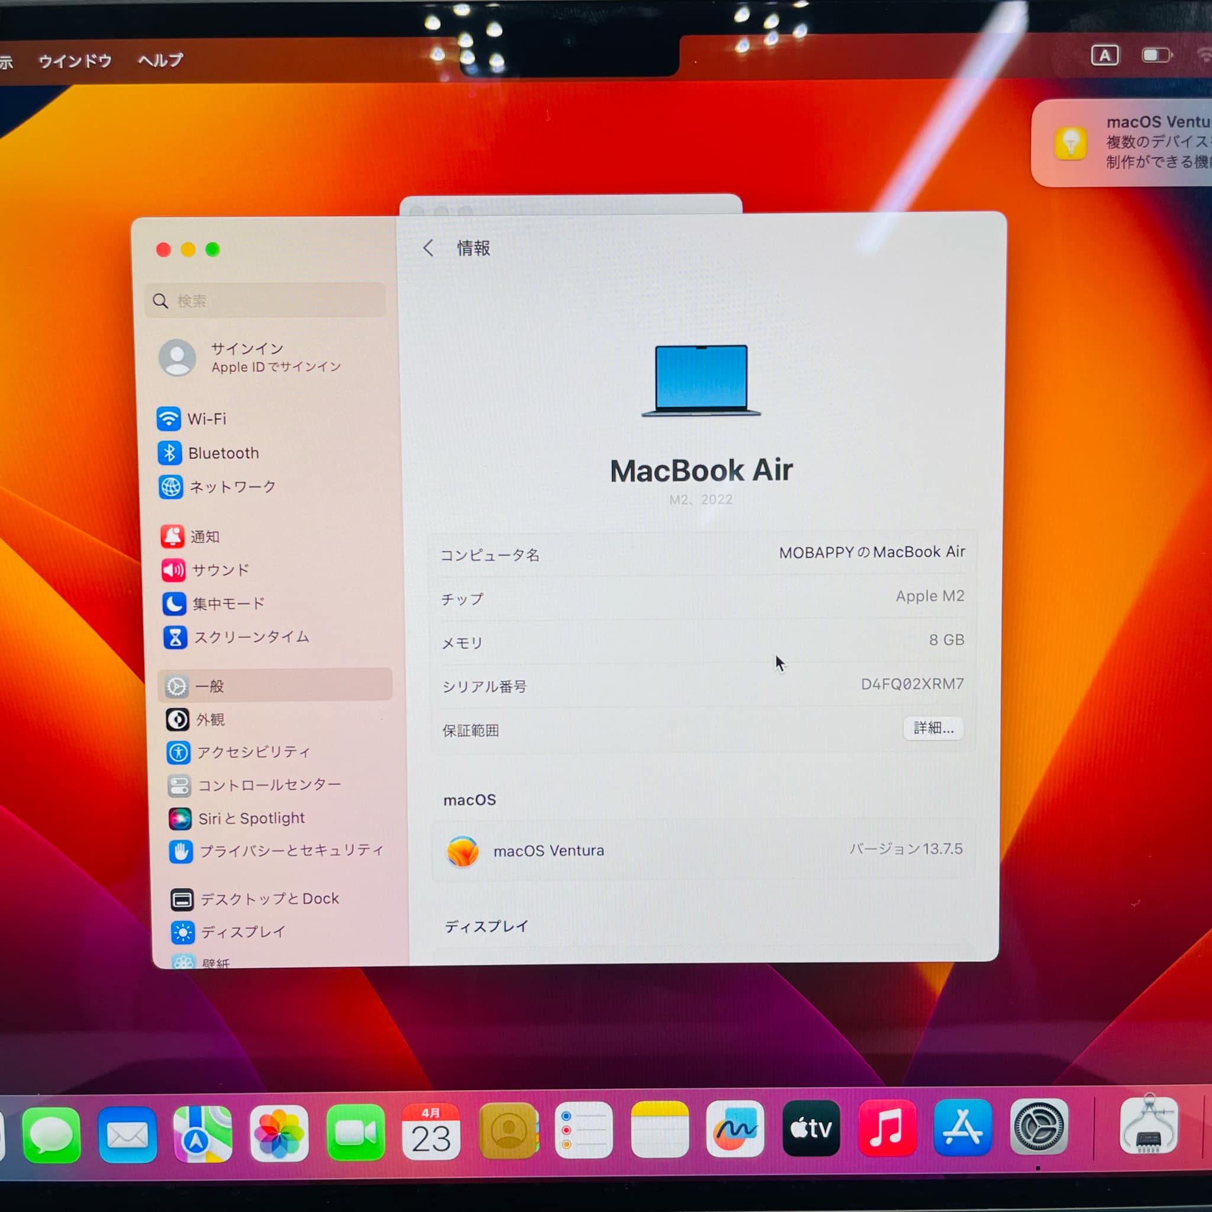Open Bluetooth settings

[x=223, y=453]
